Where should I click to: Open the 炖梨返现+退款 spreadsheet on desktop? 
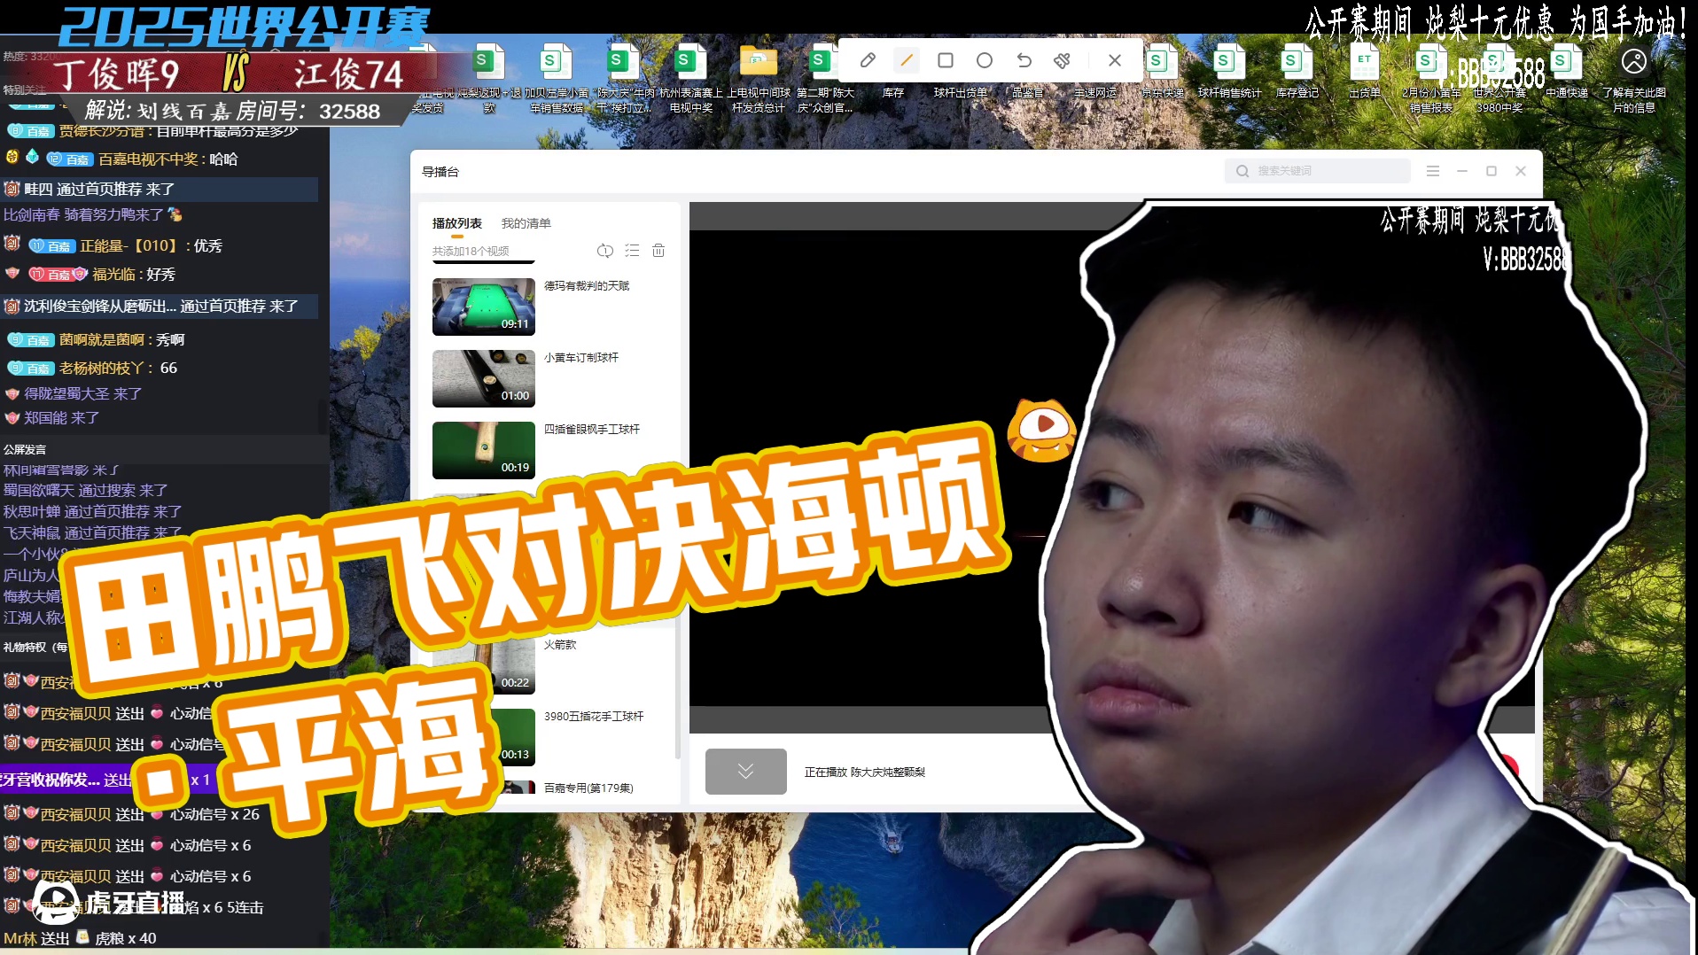pyautogui.click(x=489, y=78)
